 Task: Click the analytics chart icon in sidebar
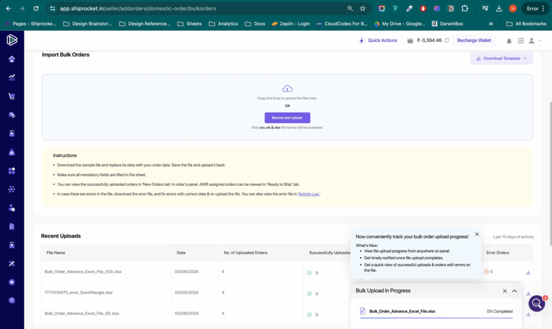[12, 78]
